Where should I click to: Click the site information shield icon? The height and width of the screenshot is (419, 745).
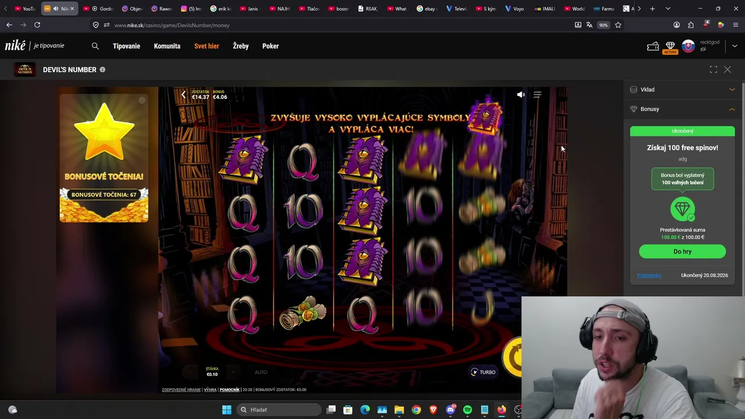pyautogui.click(x=95, y=25)
